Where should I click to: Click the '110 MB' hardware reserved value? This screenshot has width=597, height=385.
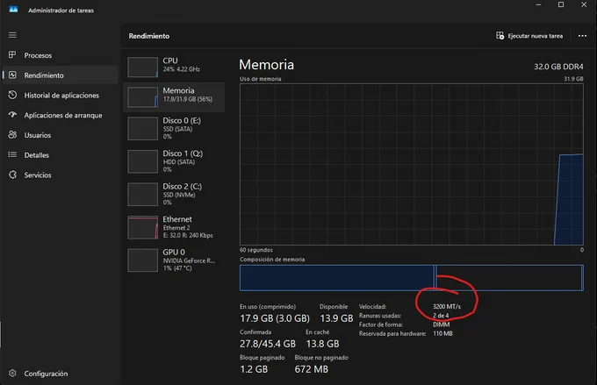442,333
